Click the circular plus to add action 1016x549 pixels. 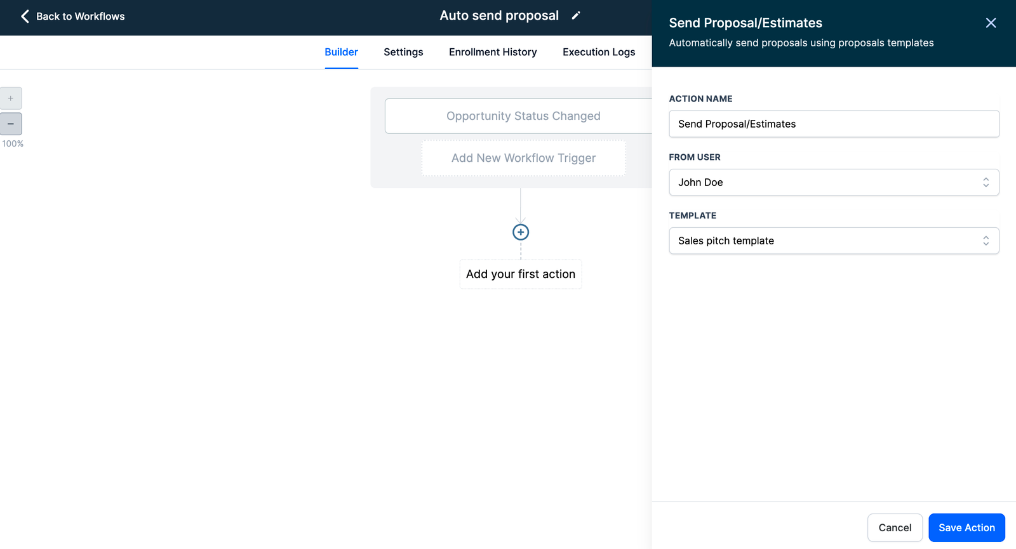(x=521, y=232)
